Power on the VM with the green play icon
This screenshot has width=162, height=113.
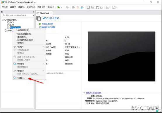tap(59, 7)
